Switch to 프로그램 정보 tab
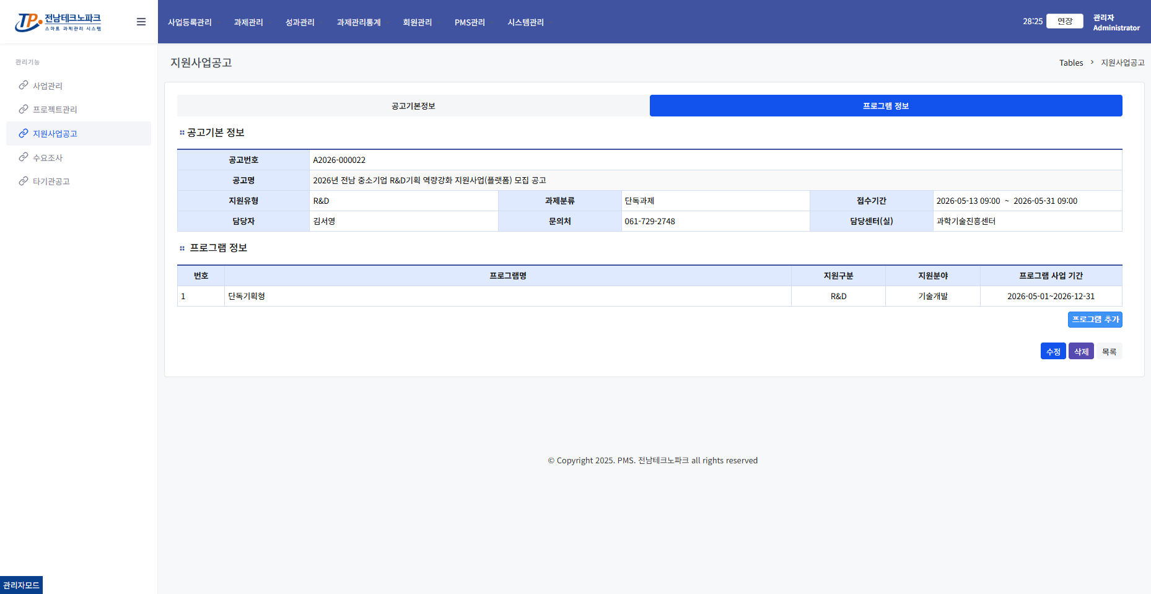 (886, 106)
